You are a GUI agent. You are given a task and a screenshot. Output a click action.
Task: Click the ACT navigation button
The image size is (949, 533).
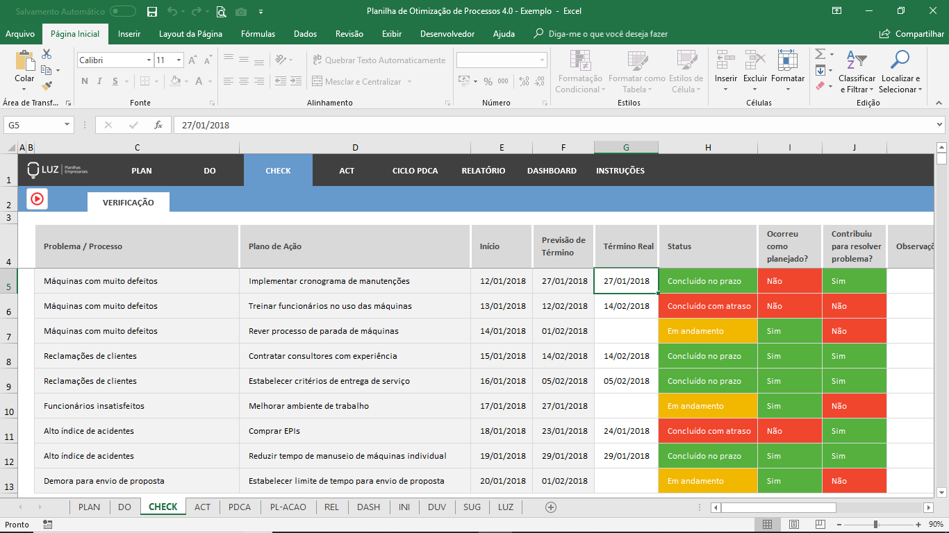pyautogui.click(x=347, y=171)
